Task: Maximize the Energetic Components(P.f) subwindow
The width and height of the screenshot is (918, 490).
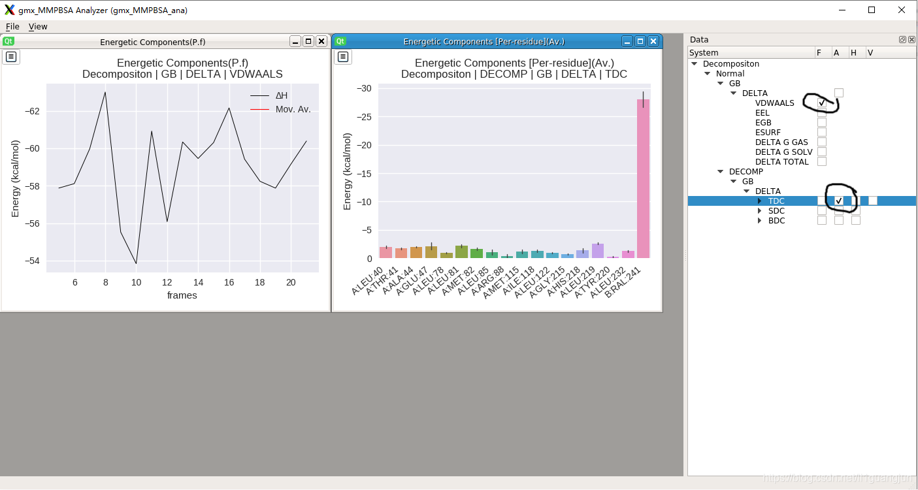Action: (308, 41)
